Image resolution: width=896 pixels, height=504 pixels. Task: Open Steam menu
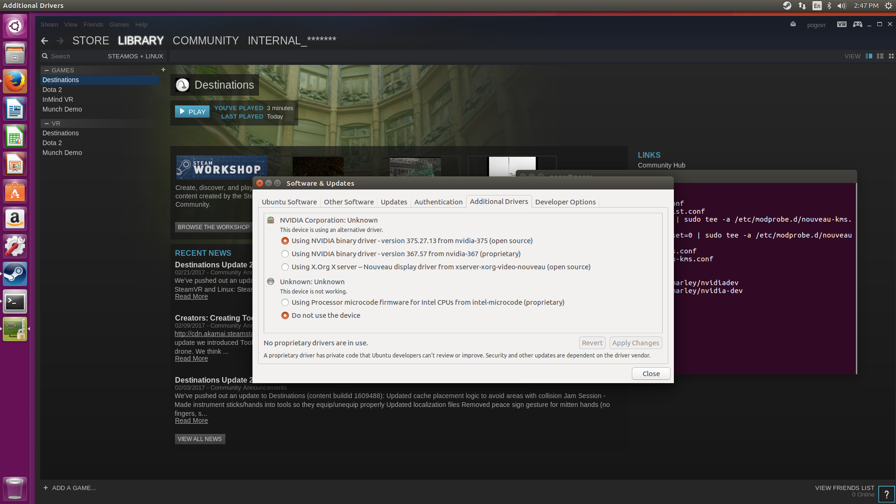point(49,24)
